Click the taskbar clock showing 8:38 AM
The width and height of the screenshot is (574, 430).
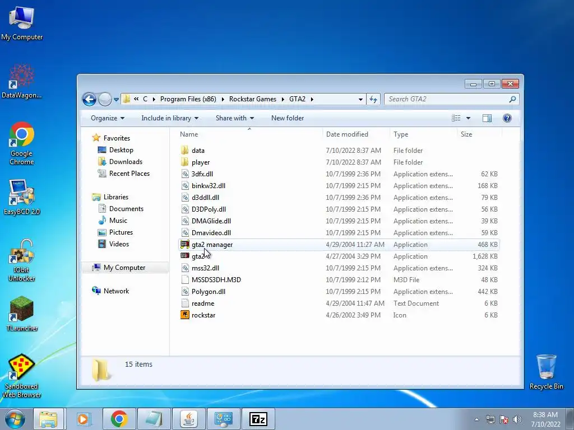[545, 419]
